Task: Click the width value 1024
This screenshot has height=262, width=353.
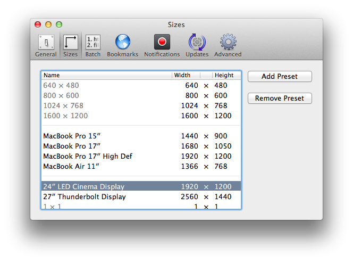Action: 190,106
